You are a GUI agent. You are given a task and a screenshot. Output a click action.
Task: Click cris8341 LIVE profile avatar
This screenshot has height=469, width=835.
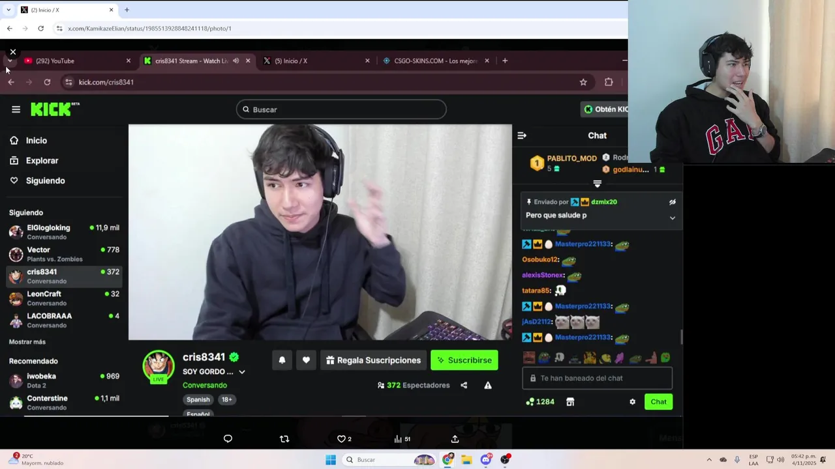click(159, 366)
